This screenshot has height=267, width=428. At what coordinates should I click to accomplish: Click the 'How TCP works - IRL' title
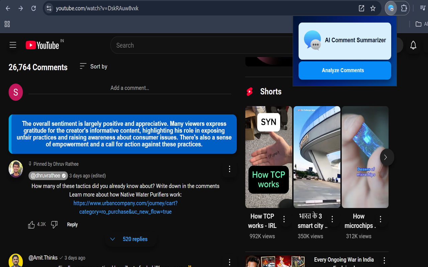262,221
